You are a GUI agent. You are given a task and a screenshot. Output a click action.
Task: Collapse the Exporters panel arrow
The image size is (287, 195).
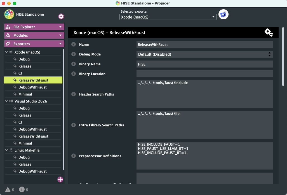coord(60,44)
